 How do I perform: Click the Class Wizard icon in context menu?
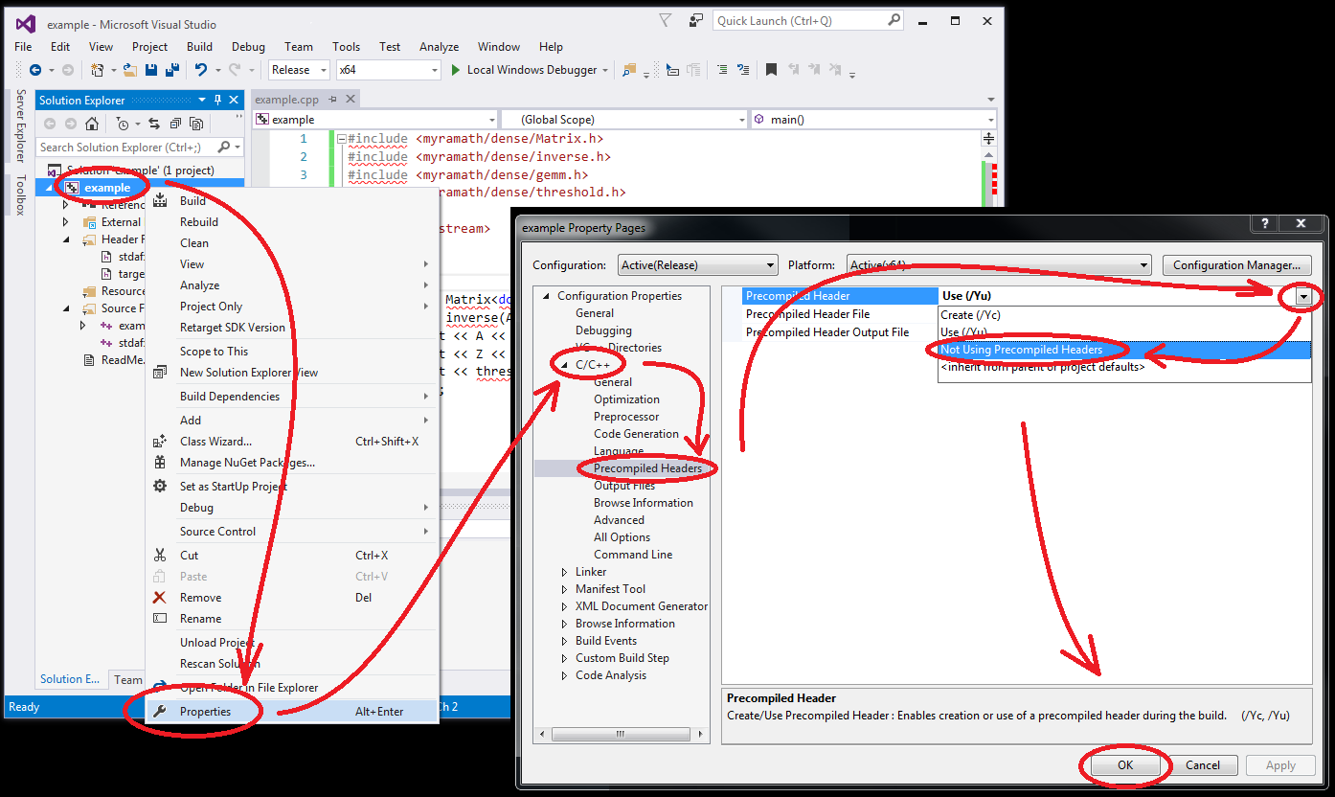click(x=160, y=442)
